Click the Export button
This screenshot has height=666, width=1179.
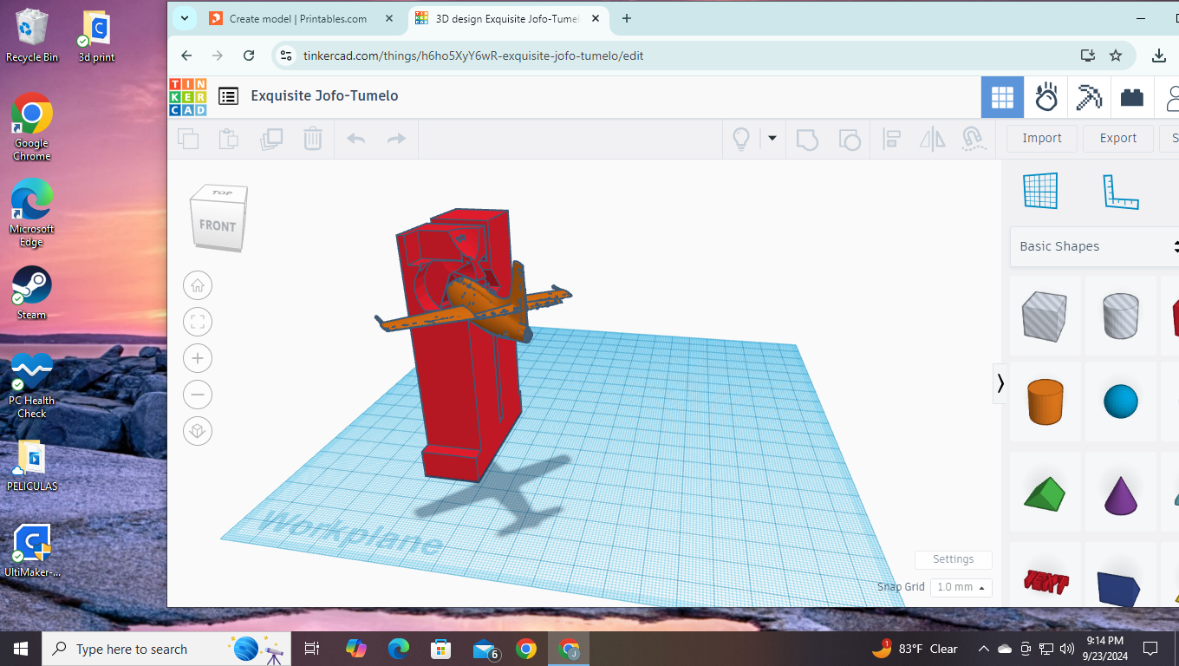click(1118, 139)
